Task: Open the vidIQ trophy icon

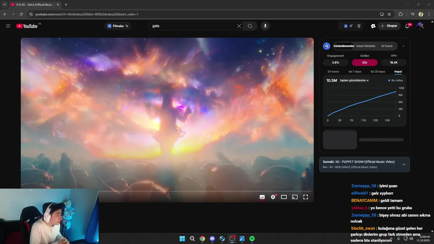Action: 359,26
